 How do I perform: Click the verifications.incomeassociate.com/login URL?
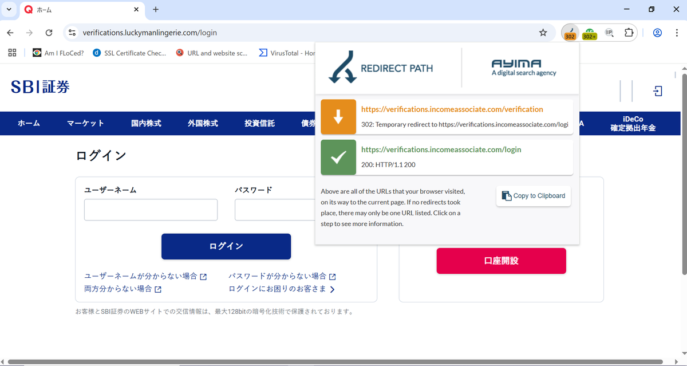tap(441, 149)
